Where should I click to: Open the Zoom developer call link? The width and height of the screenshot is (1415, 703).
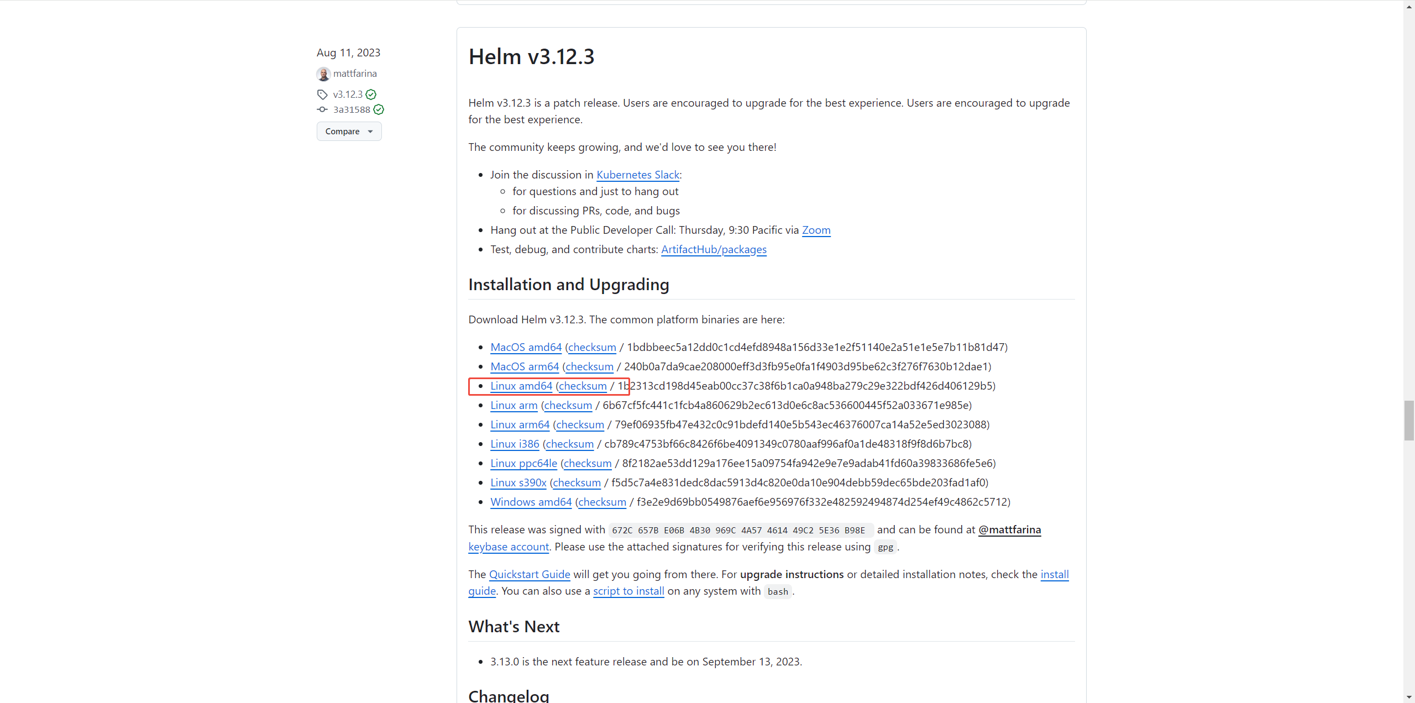(x=816, y=230)
